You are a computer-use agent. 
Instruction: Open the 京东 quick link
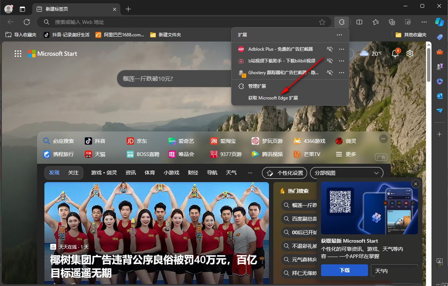(137, 141)
